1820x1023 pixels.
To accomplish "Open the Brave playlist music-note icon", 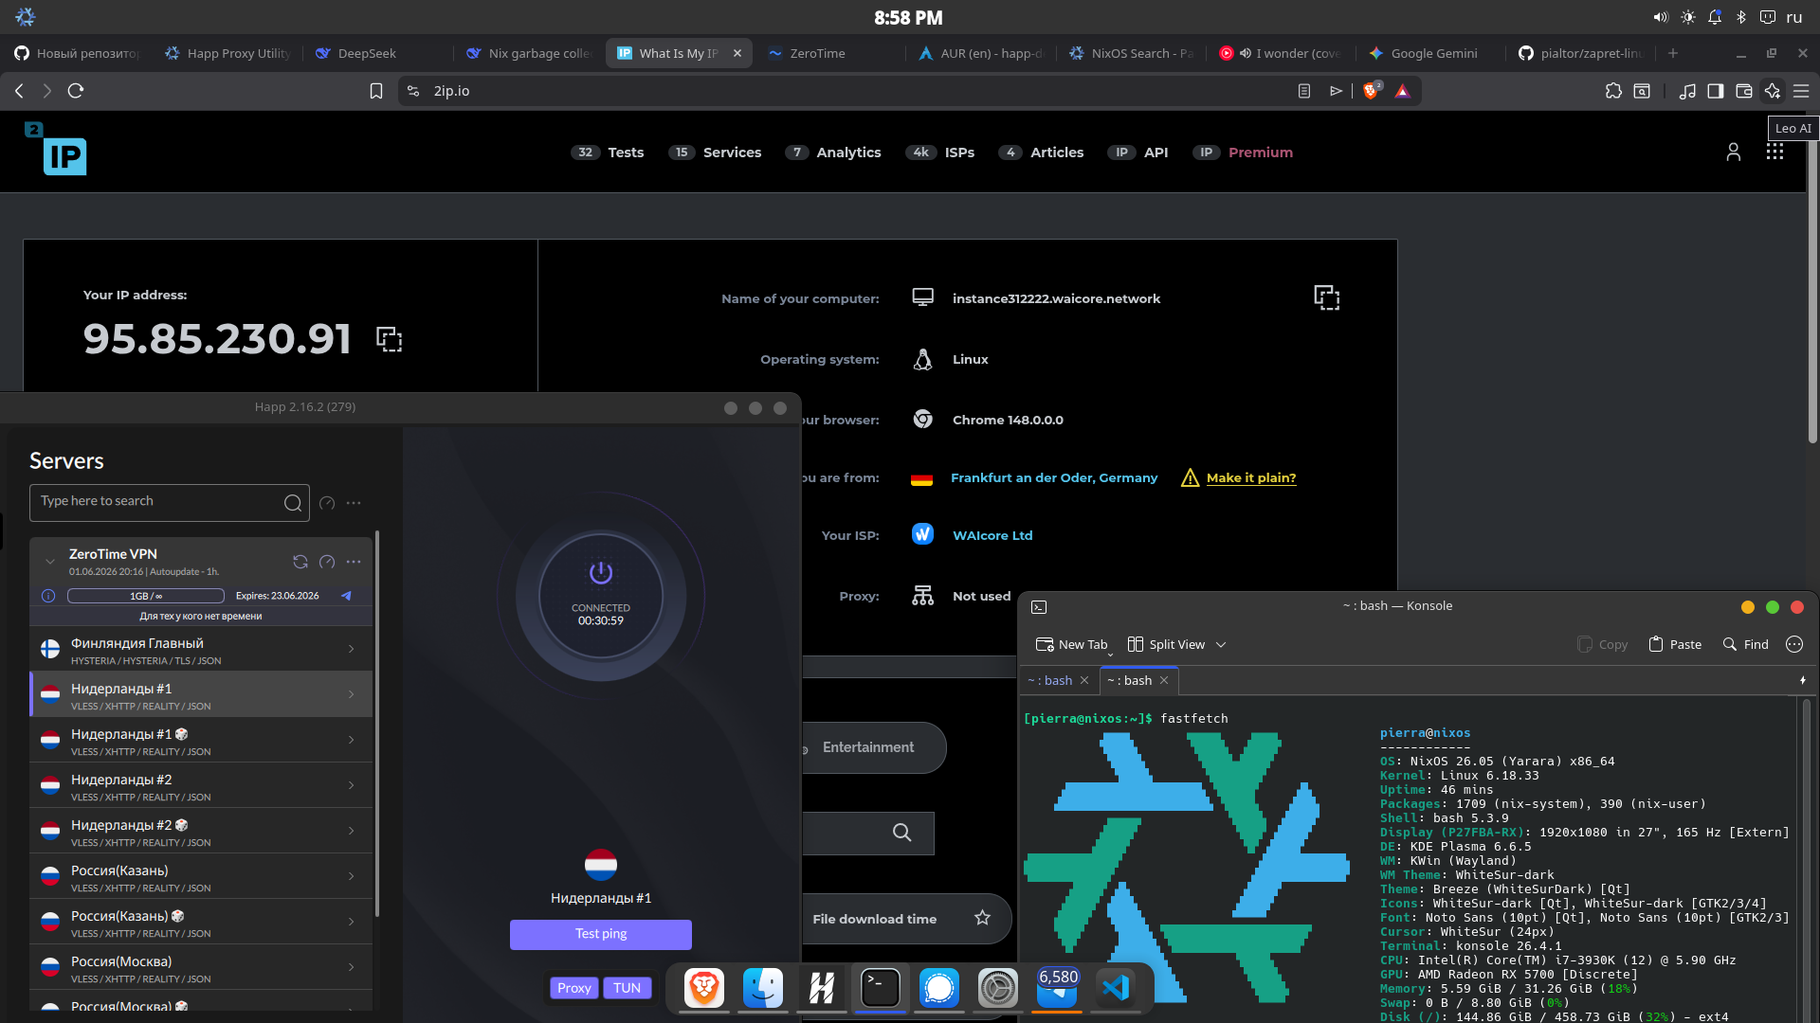I will coord(1687,91).
